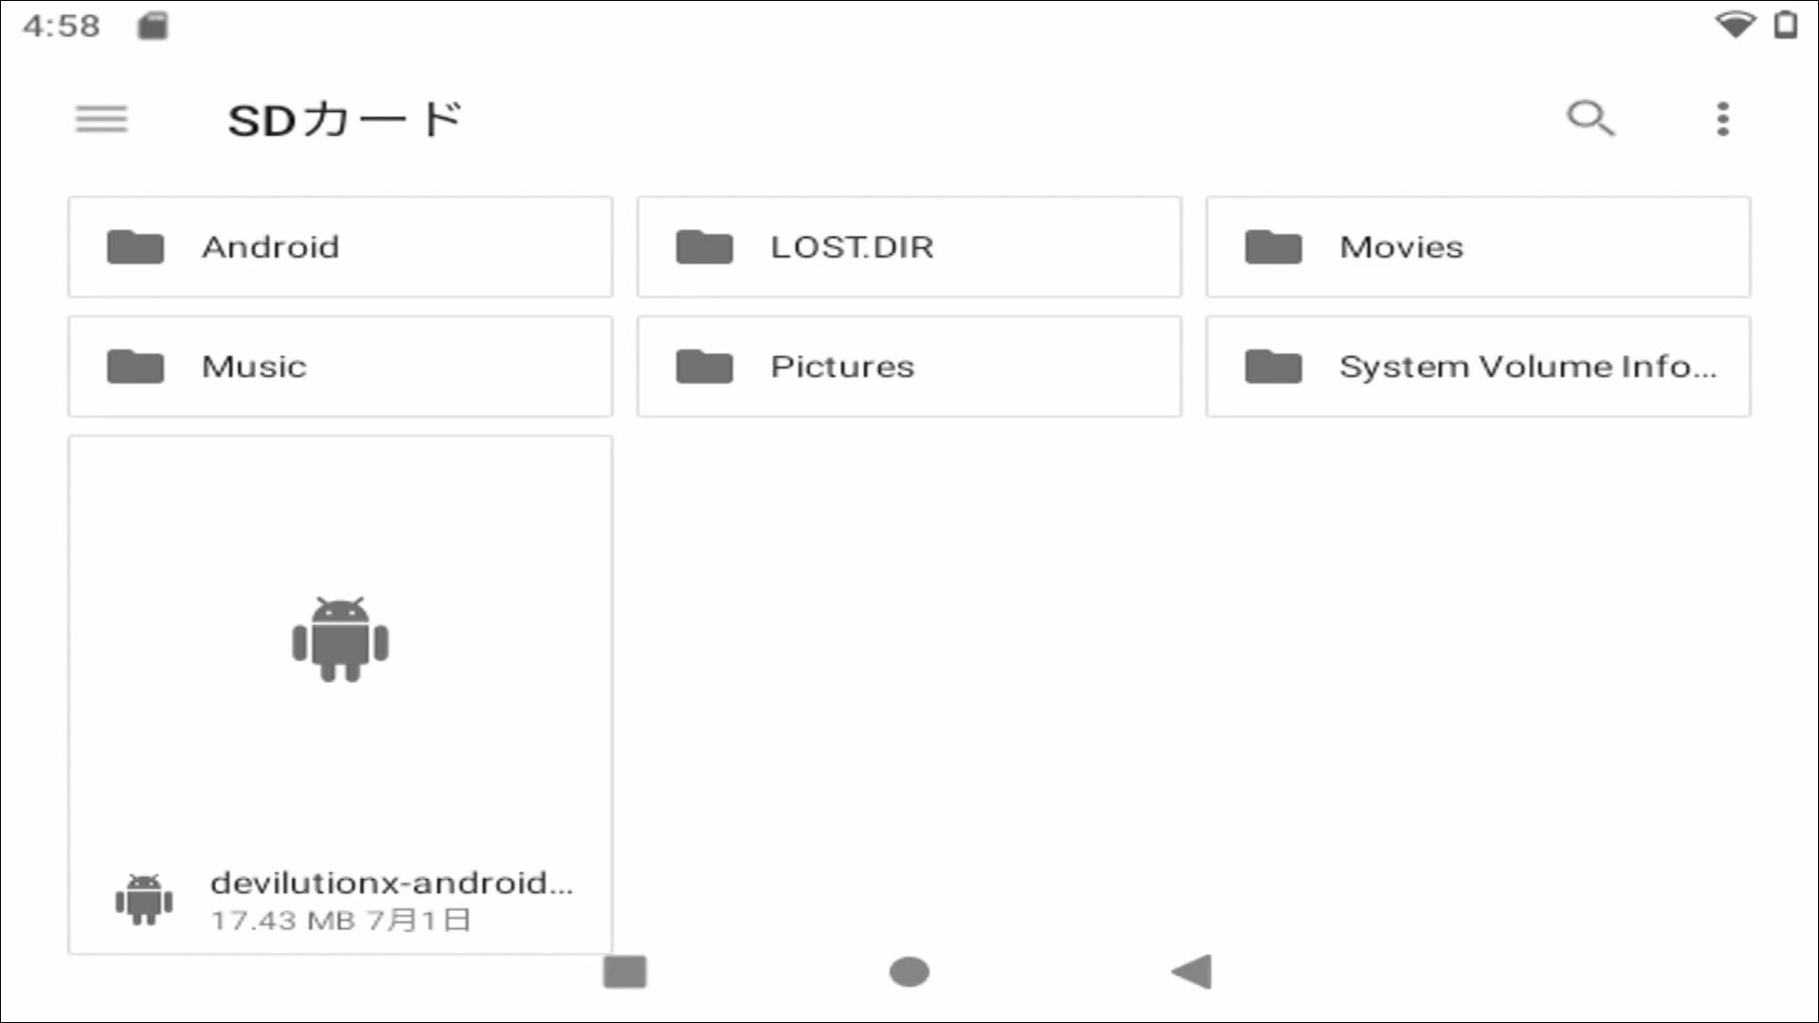Image resolution: width=1819 pixels, height=1023 pixels.
Task: Select the Music folder entry
Action: [339, 367]
